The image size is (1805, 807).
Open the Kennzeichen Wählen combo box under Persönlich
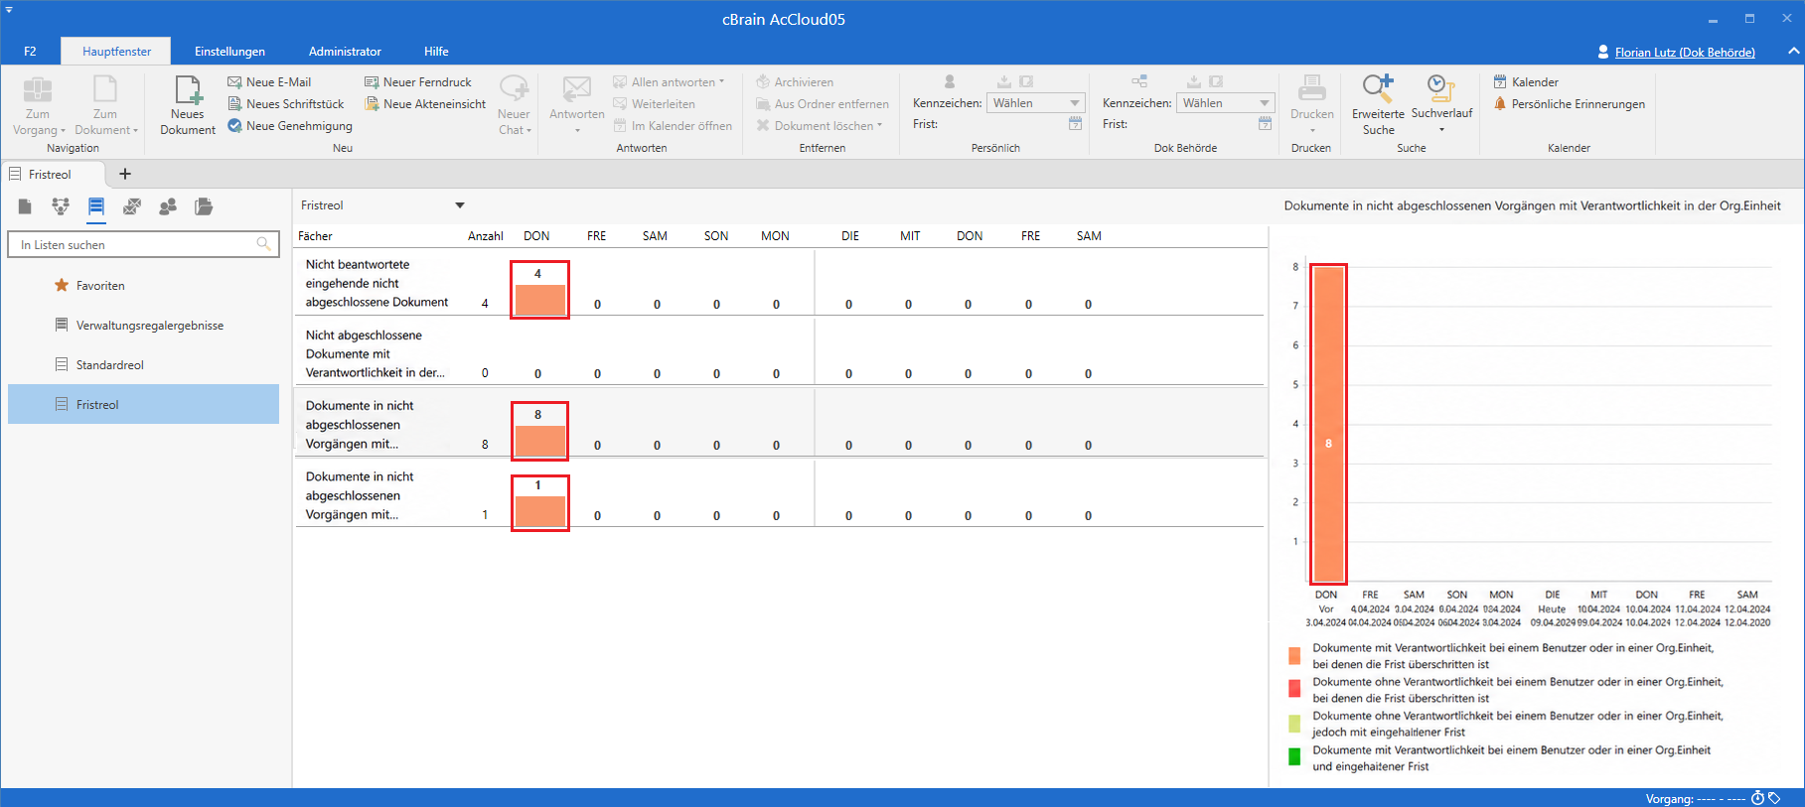click(x=1035, y=103)
